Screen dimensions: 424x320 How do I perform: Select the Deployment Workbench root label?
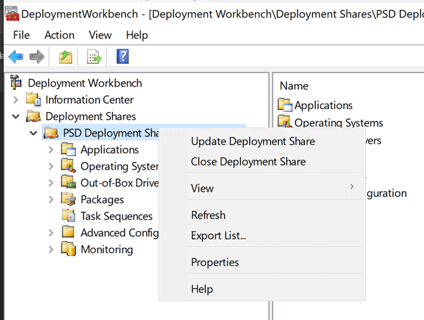(x=85, y=83)
